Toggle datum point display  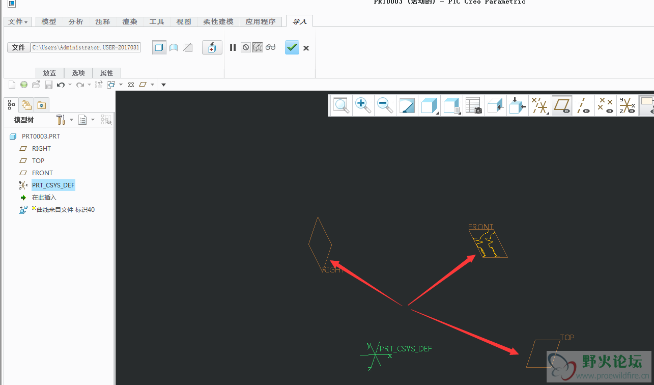[606, 105]
